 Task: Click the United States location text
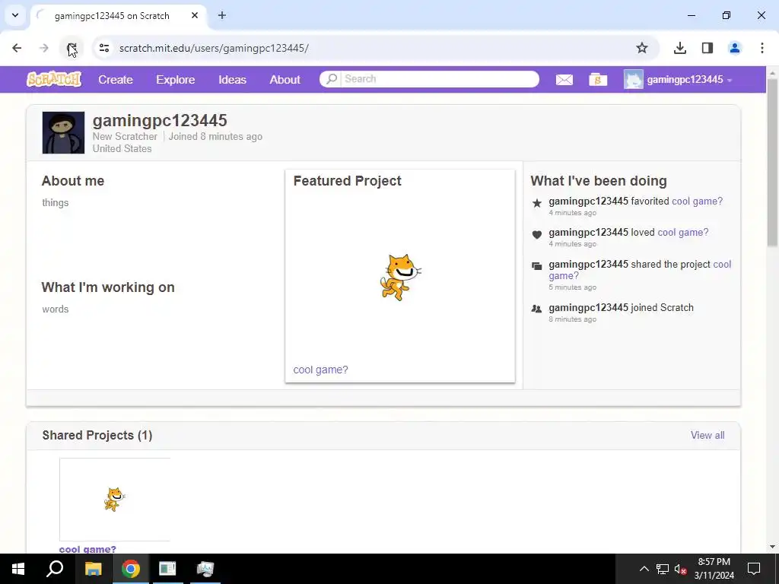[122, 148]
